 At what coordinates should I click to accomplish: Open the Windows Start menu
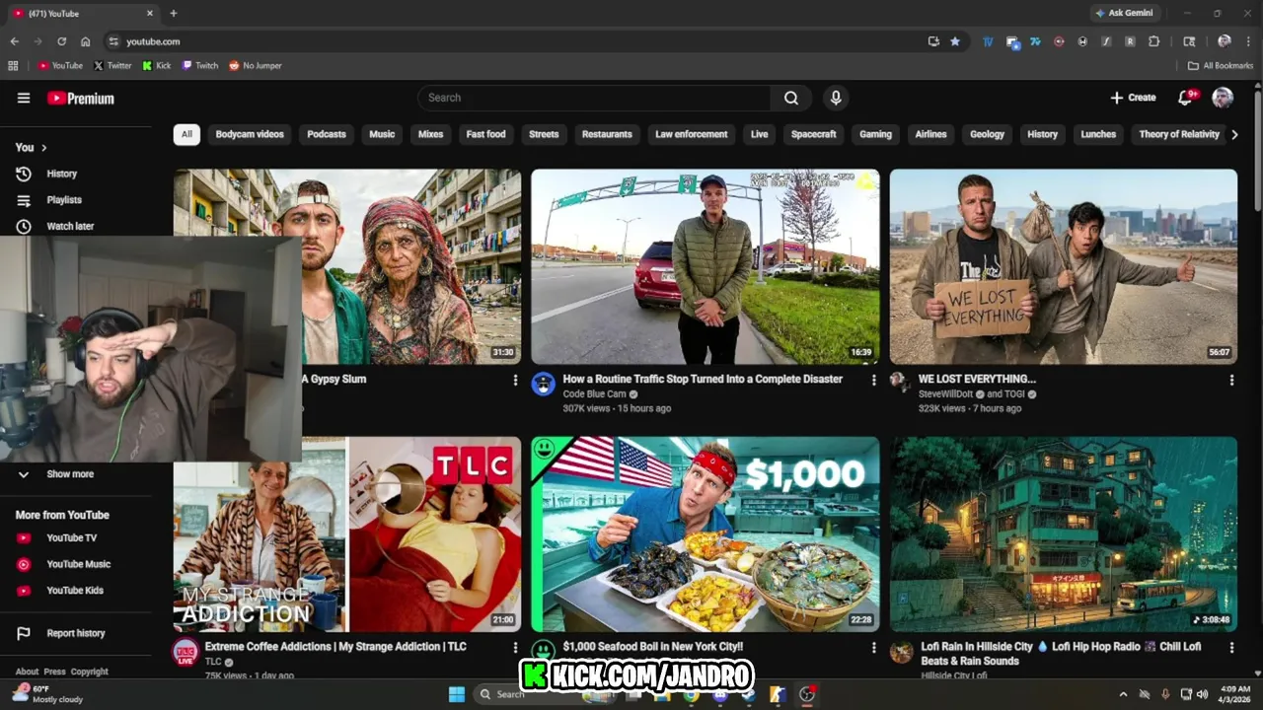(x=457, y=694)
